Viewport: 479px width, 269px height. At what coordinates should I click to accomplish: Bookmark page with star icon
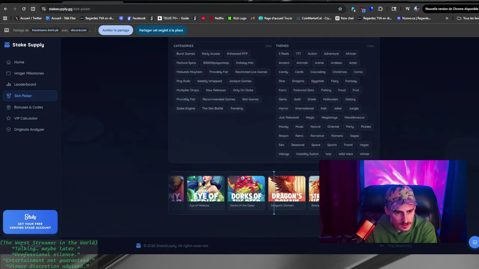[x=340, y=9]
